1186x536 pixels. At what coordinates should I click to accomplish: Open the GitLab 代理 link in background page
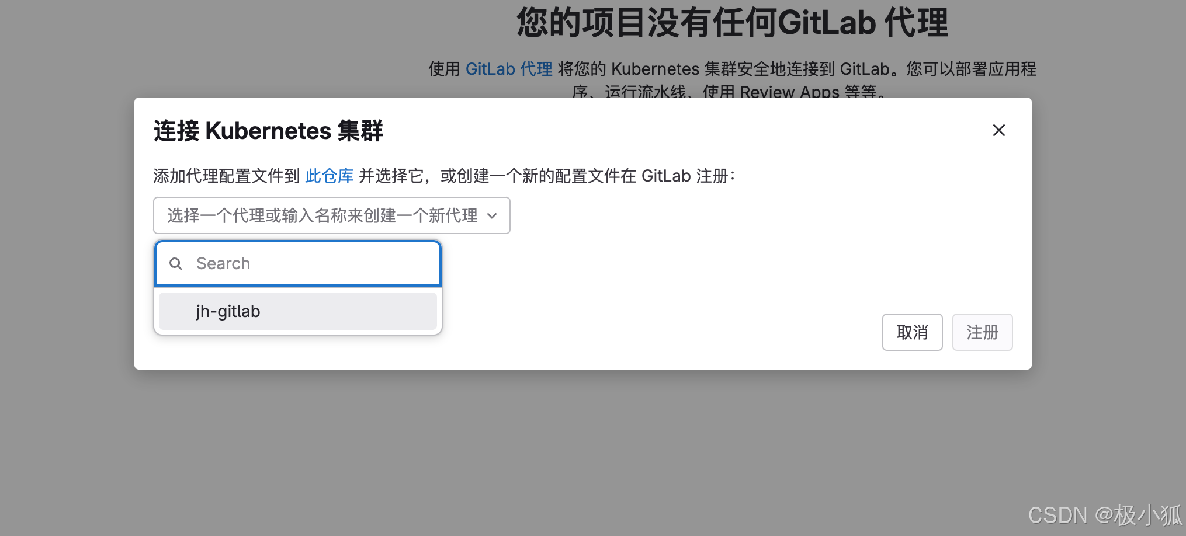click(509, 69)
